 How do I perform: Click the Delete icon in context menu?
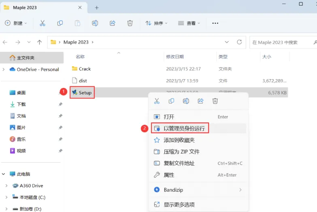pos(215,101)
